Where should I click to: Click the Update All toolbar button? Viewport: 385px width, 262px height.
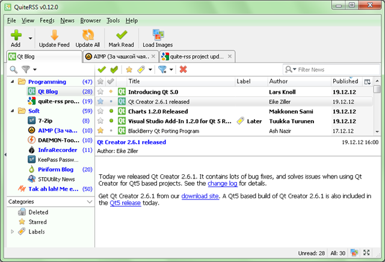pyautogui.click(x=88, y=38)
